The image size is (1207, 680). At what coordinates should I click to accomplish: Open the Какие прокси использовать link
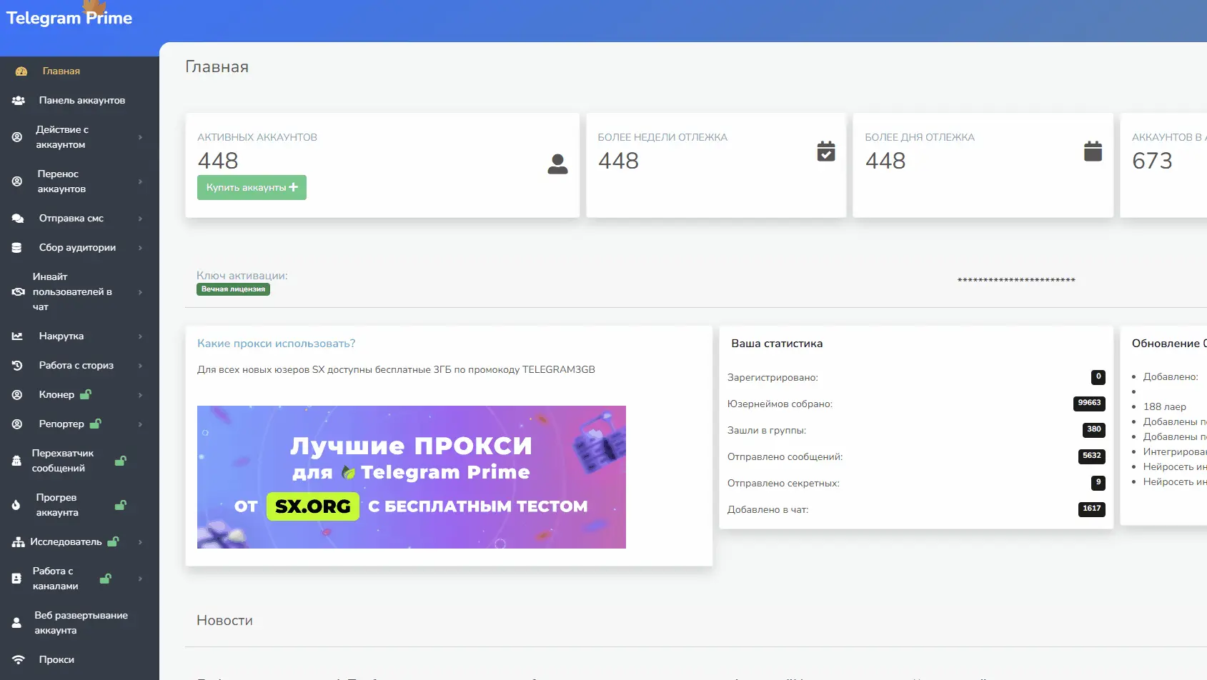(x=276, y=343)
